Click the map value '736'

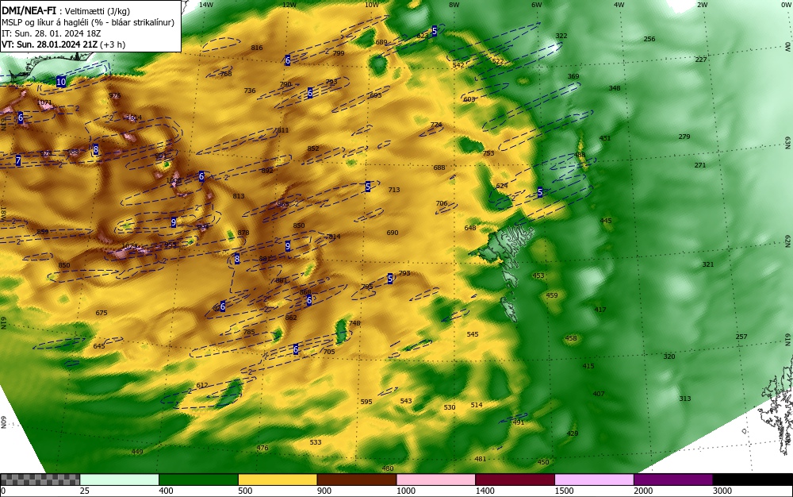coord(250,91)
